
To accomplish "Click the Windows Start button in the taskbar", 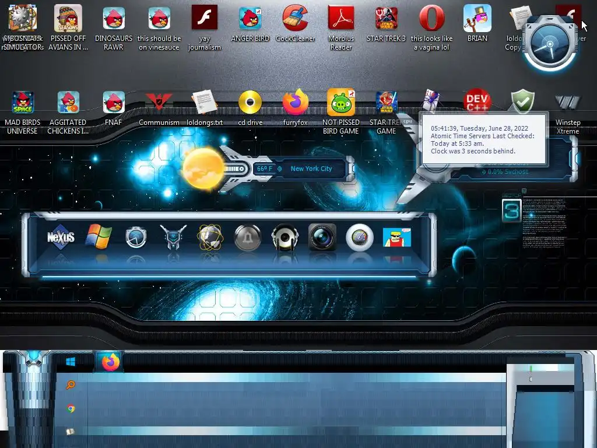I will 71,362.
